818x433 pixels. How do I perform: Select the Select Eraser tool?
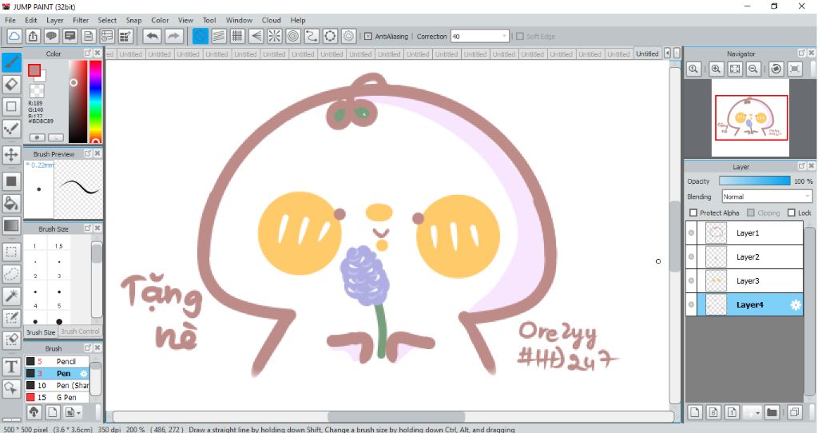11,340
